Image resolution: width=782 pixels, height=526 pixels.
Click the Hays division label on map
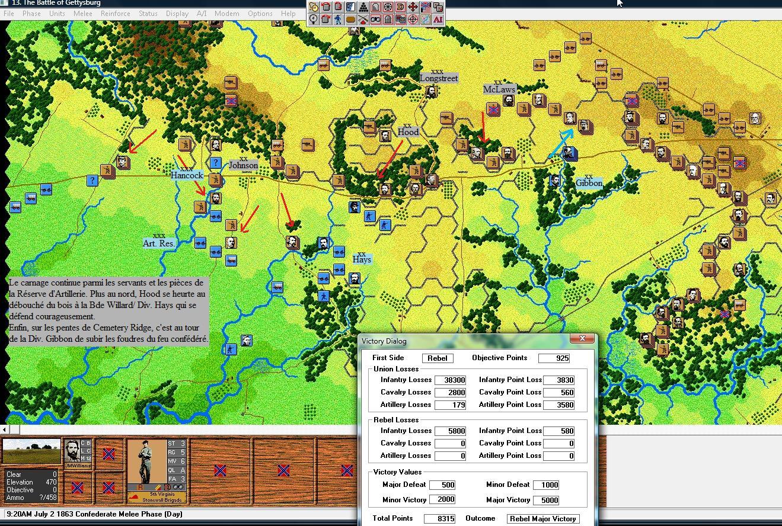[362, 259]
